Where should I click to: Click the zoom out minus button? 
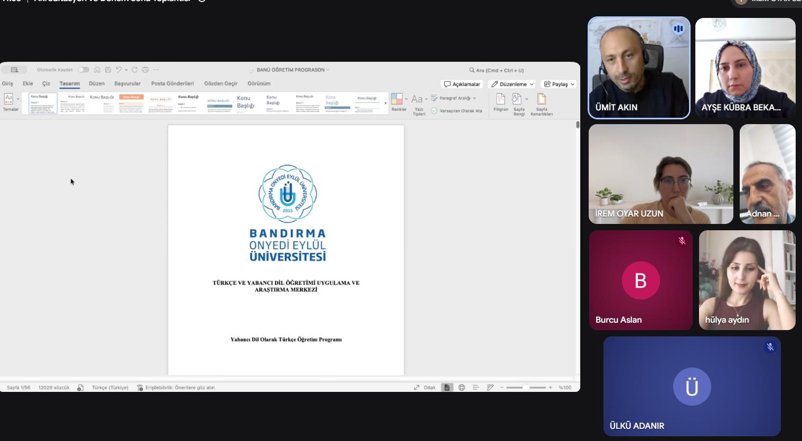point(502,388)
